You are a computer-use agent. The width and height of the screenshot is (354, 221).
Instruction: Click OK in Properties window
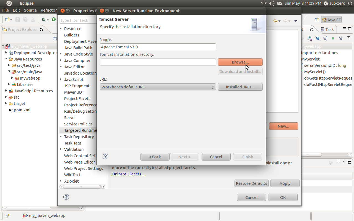(283, 198)
